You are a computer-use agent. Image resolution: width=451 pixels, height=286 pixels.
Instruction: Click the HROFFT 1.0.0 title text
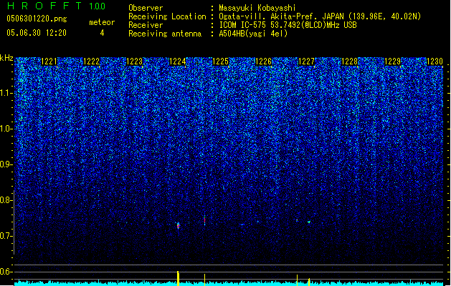(x=57, y=6)
